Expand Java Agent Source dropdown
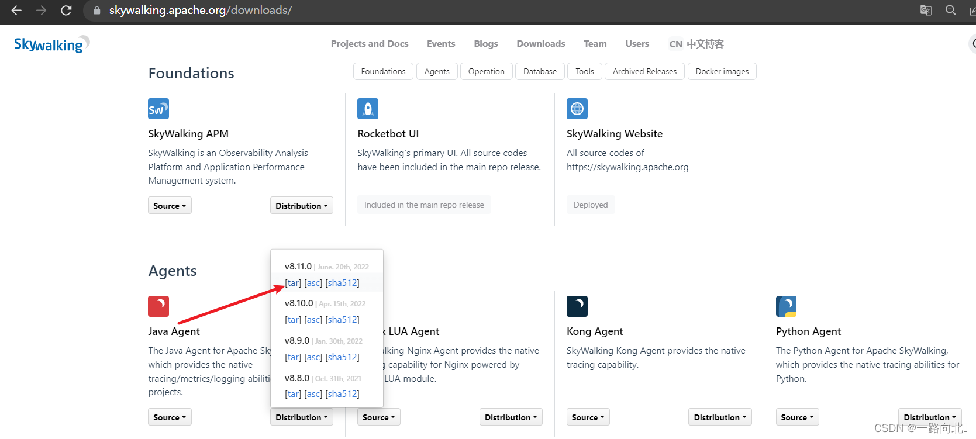This screenshot has height=439, width=976. pos(170,417)
